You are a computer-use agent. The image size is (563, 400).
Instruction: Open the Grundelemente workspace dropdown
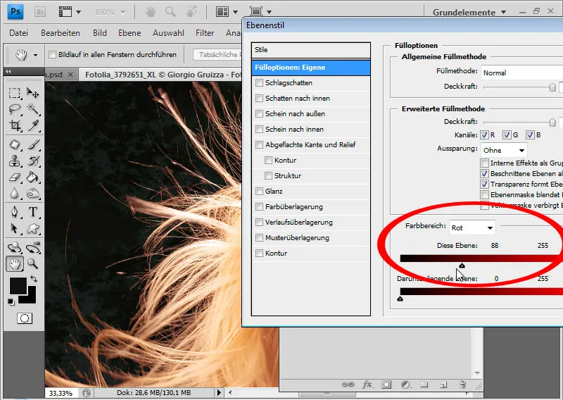(469, 12)
